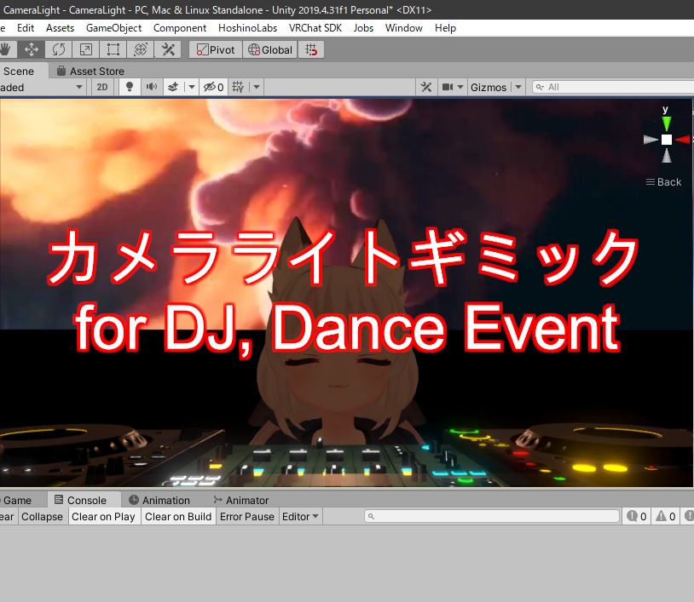Toggle Pivot handle position button
The image size is (694, 602).
pos(215,49)
